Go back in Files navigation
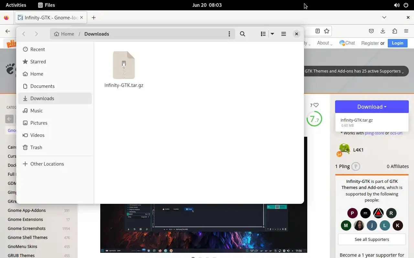414x258 pixels. 24,34
